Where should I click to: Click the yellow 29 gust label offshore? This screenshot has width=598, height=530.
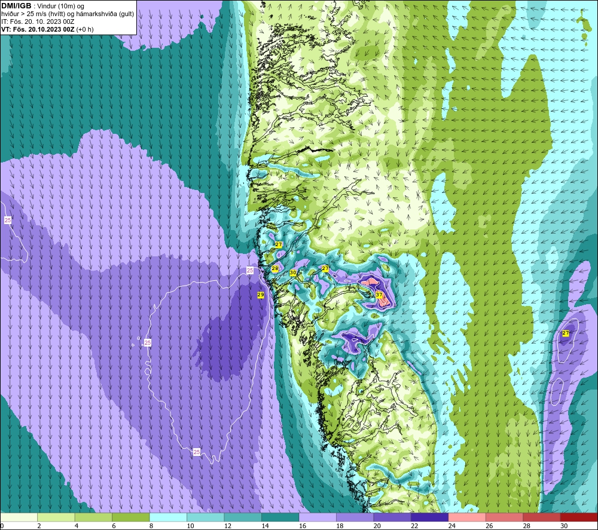coord(261,295)
